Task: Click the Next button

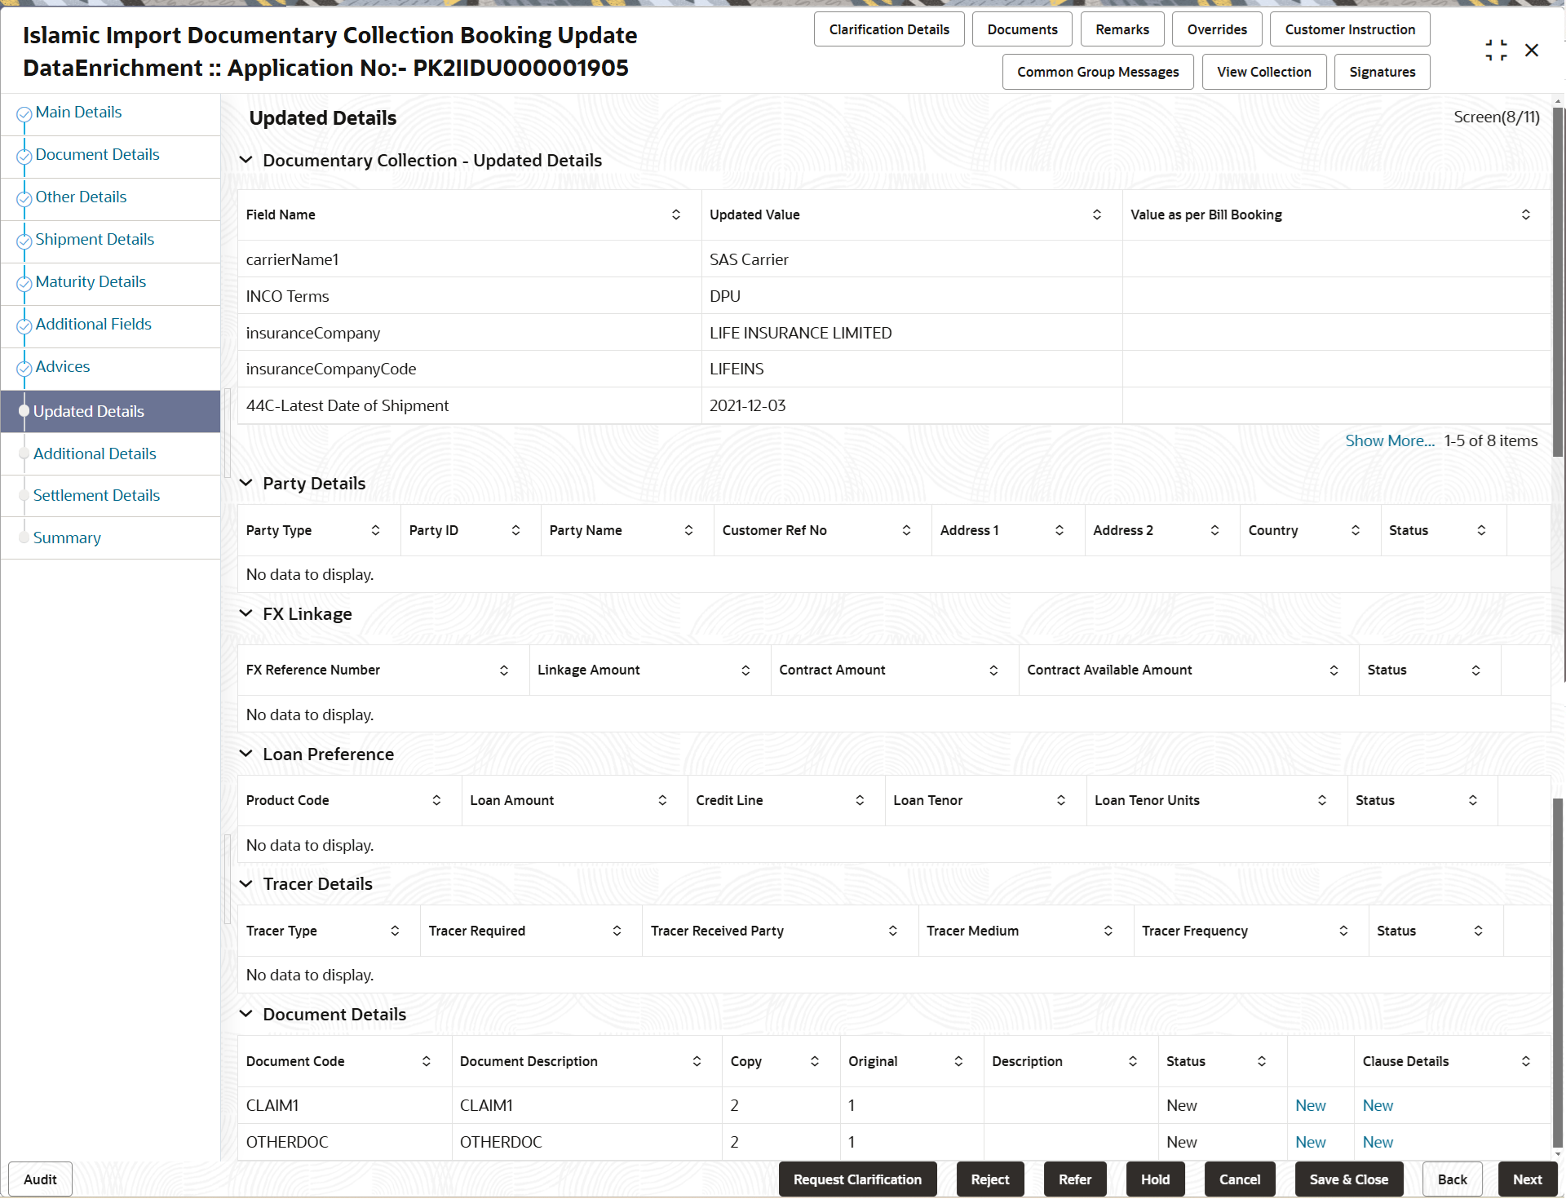Action: point(1527,1179)
